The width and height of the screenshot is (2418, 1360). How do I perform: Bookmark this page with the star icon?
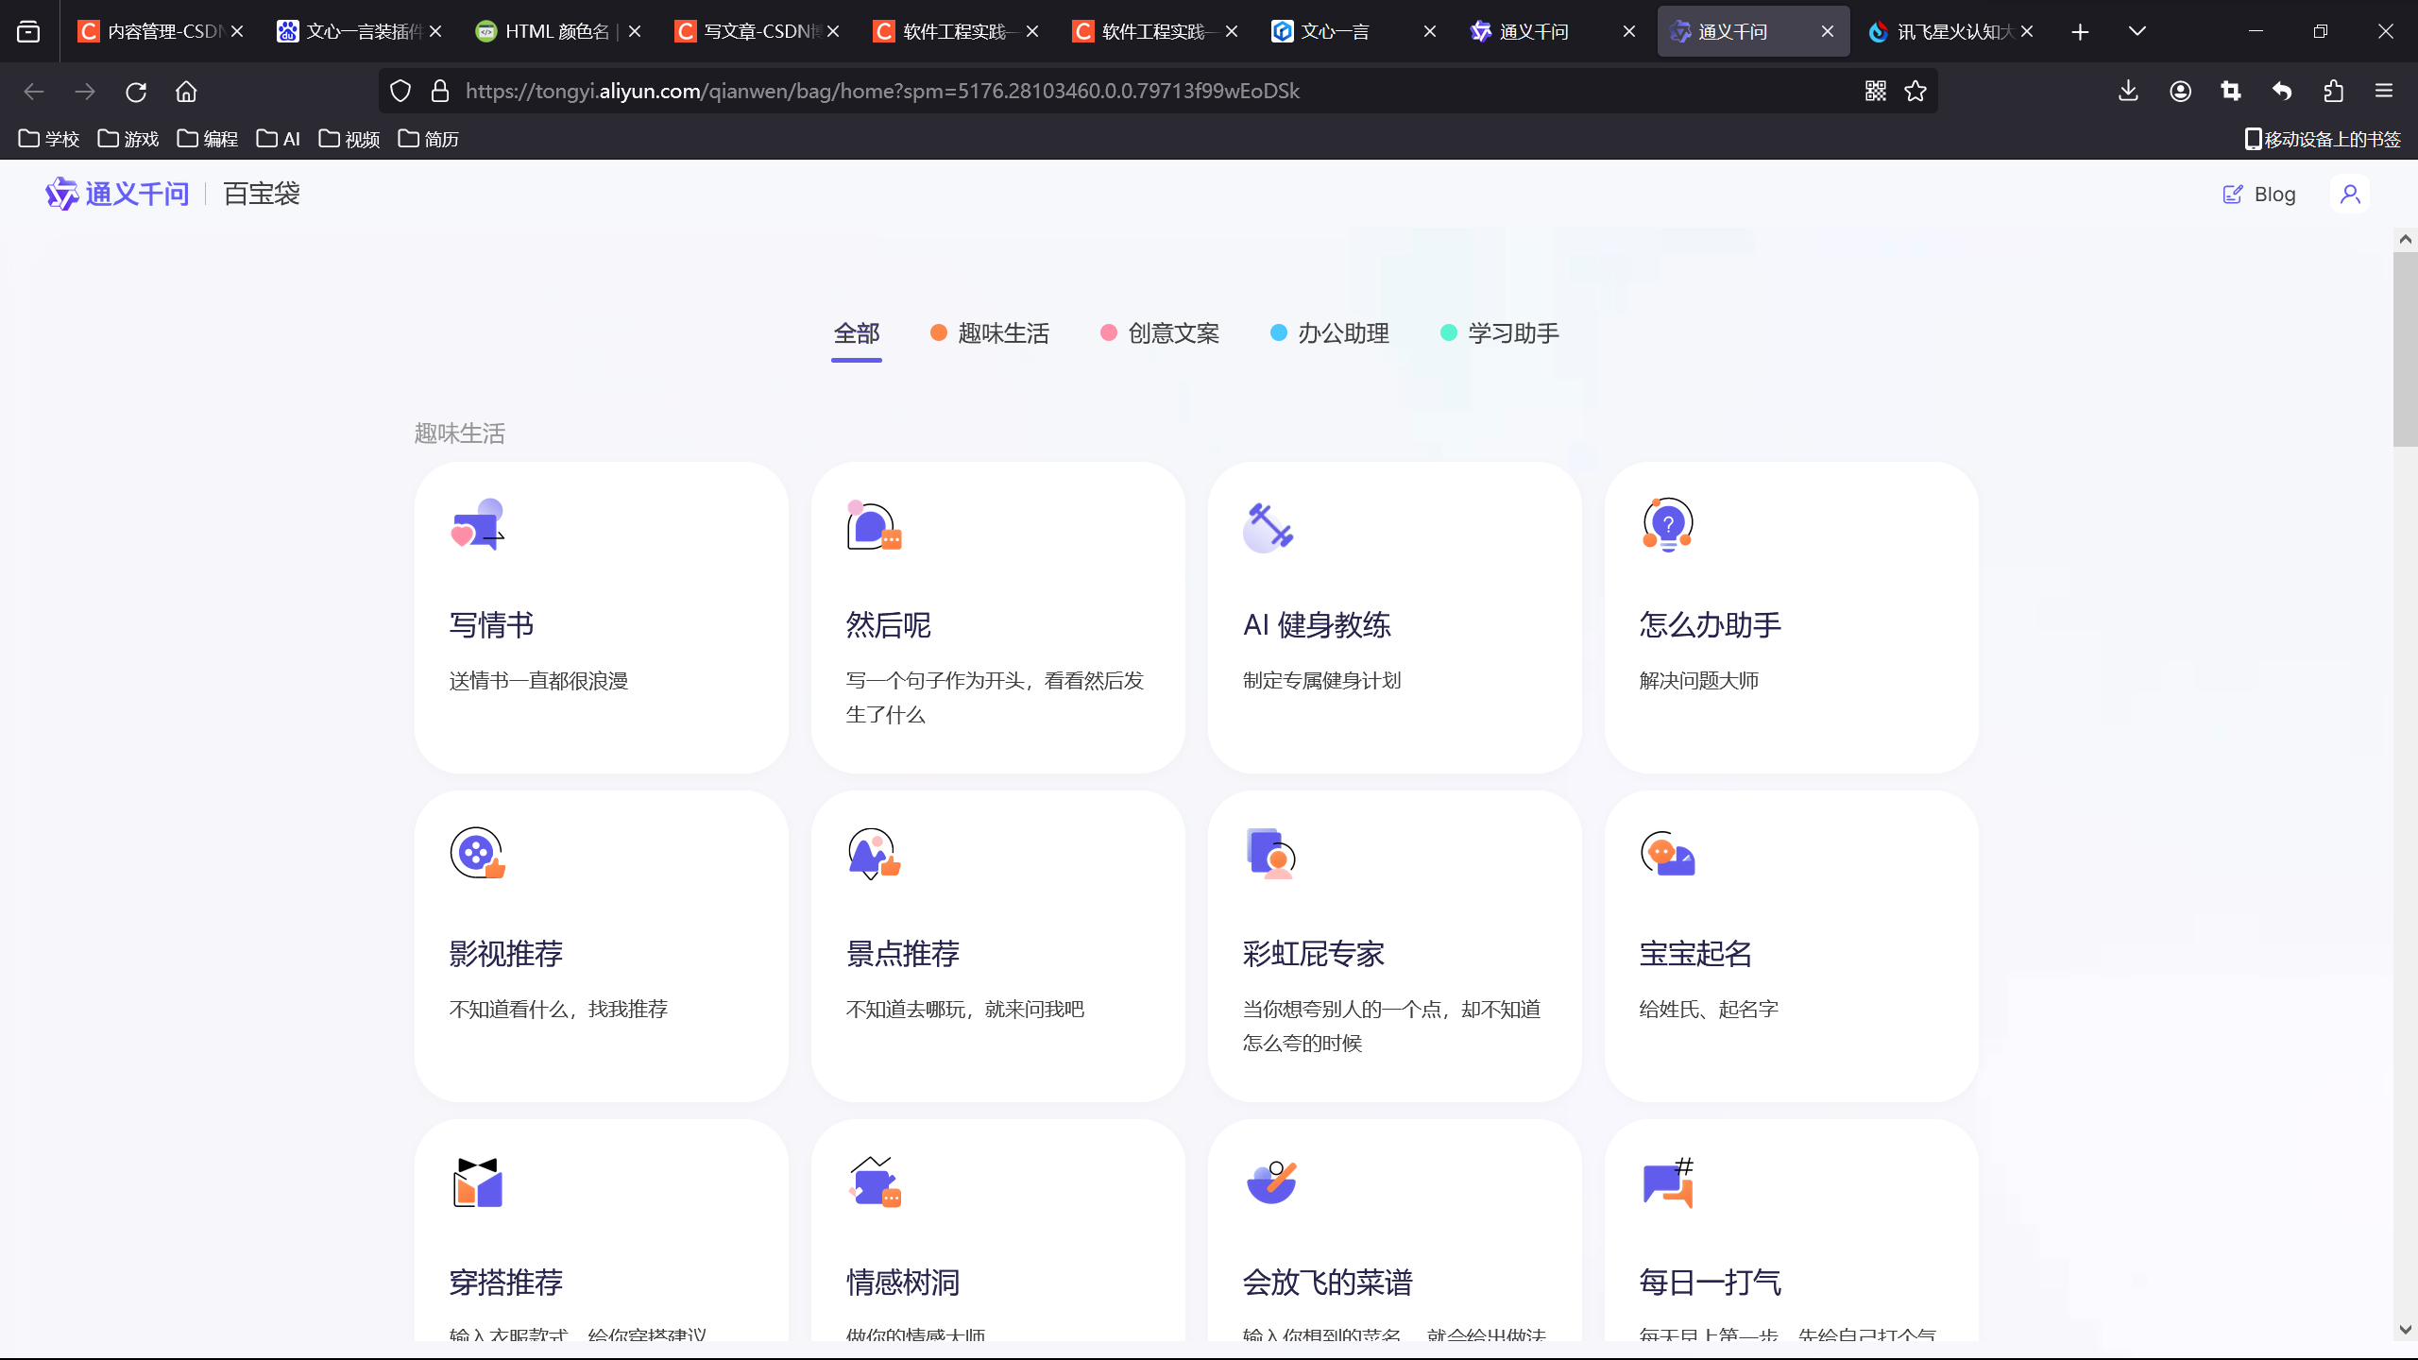[x=1916, y=91]
